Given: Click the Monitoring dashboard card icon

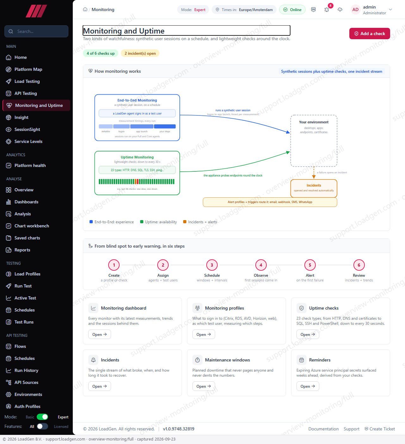Looking at the screenshot, I should click(93, 308).
